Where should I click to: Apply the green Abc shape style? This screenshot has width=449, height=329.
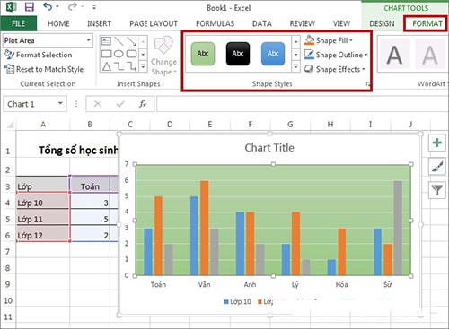203,54
